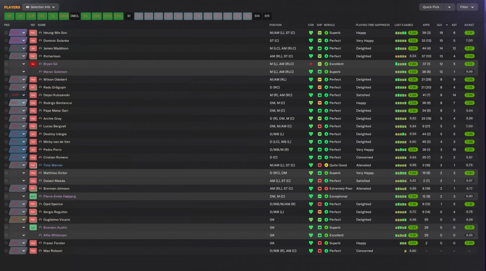Select the AMR position slot

(x=96, y=16)
